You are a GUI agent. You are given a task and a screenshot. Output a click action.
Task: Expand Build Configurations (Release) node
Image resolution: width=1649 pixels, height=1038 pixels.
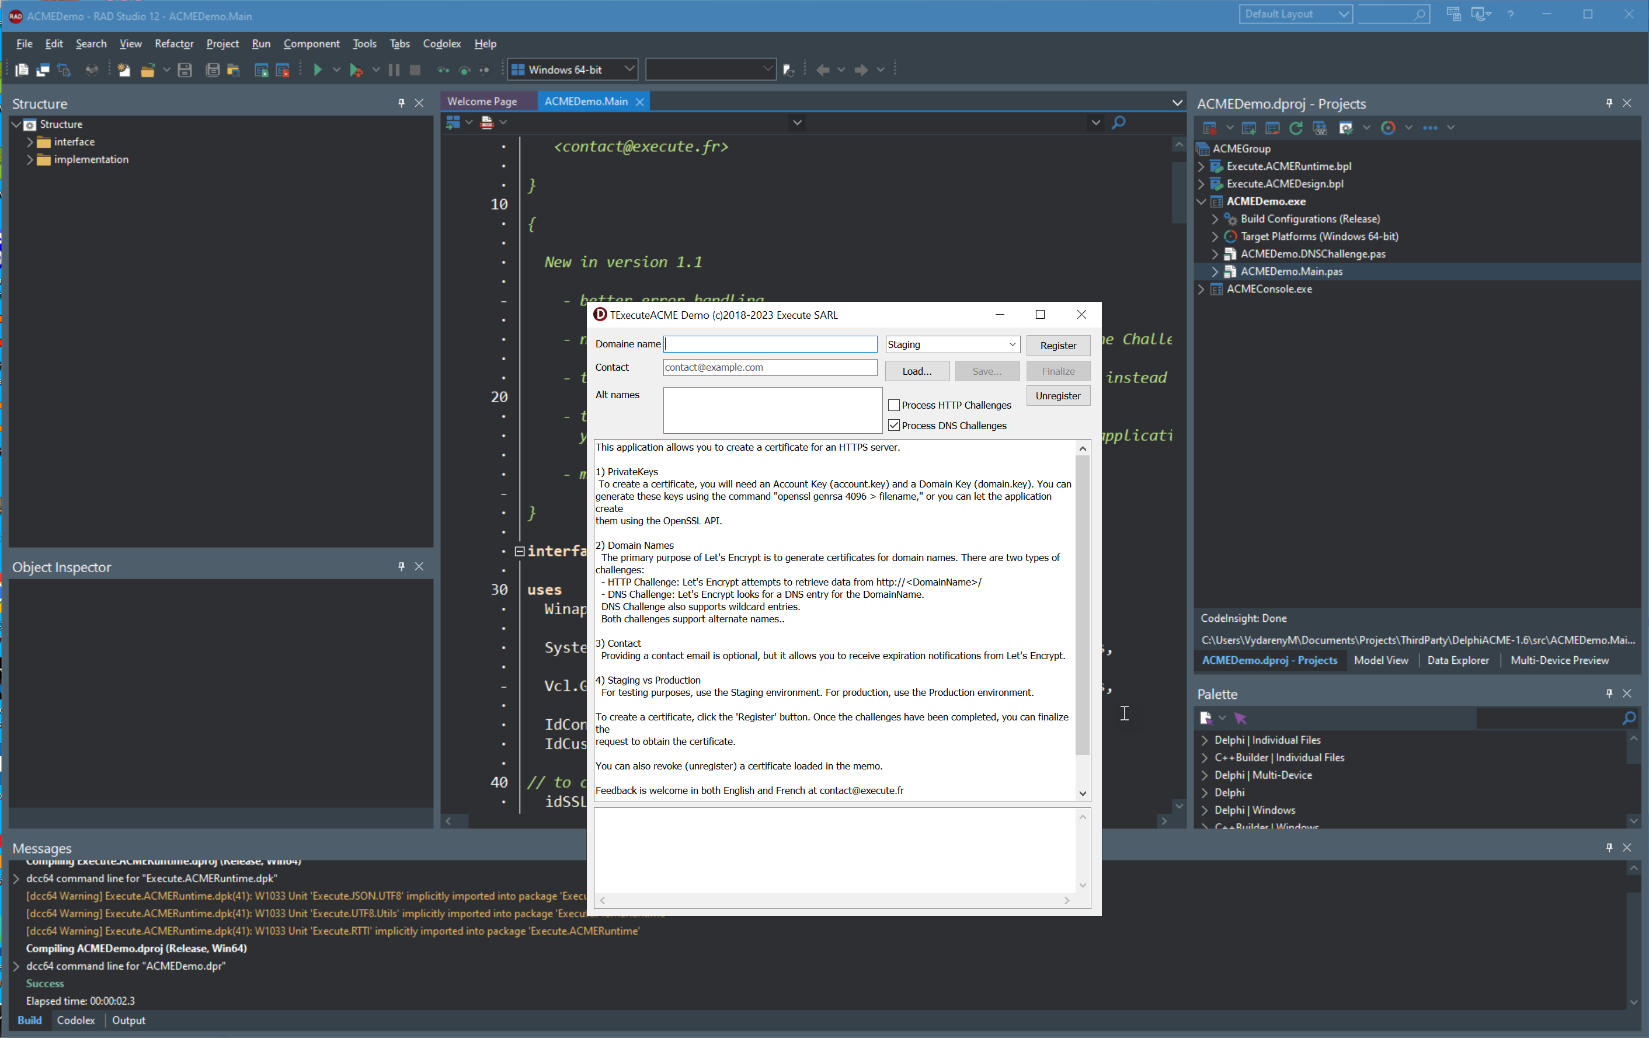(1215, 219)
